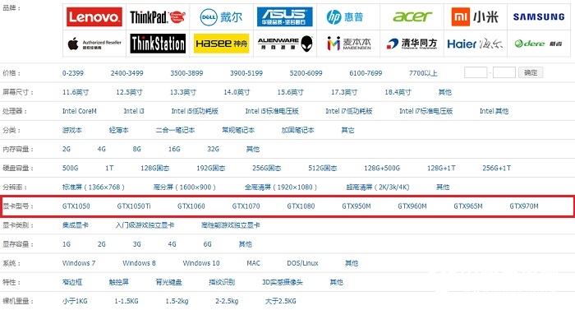Choose the Apple Authorized Reseller logo
Screen dimensions: 575x310
[x=94, y=44]
